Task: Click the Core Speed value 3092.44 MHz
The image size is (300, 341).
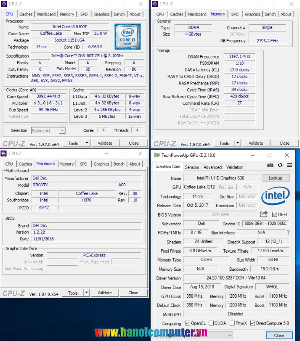Action: 48,96
